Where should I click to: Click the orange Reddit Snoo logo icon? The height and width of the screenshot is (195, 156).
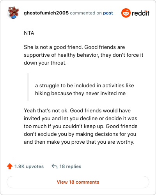(x=126, y=13)
